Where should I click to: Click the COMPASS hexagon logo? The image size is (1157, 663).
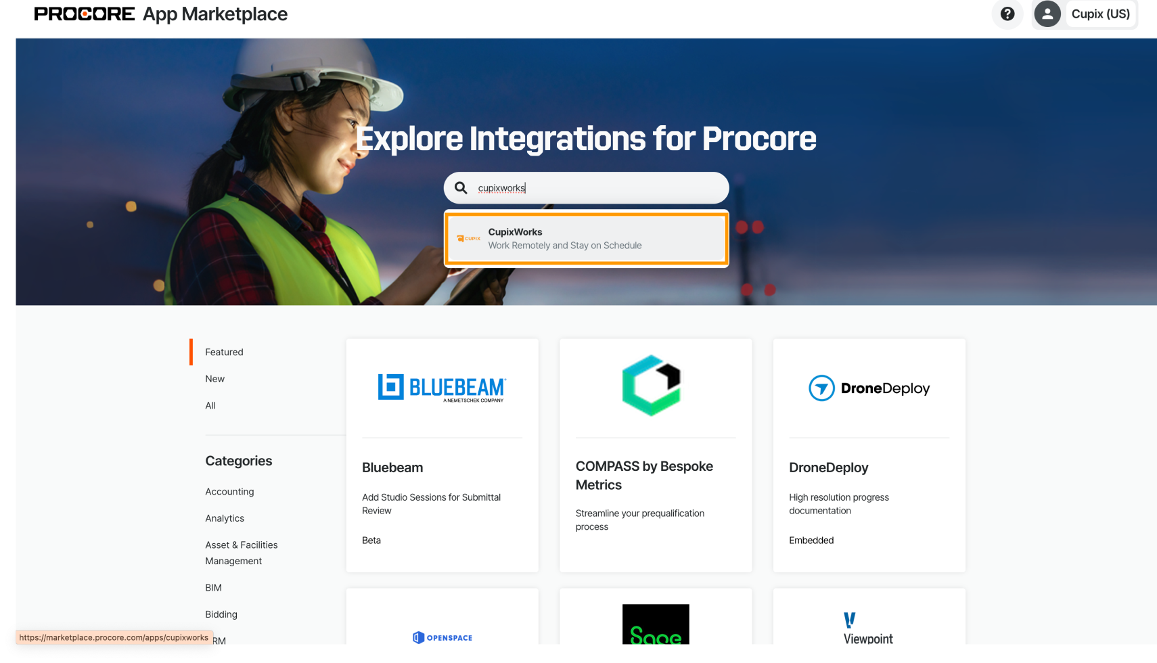click(x=651, y=385)
